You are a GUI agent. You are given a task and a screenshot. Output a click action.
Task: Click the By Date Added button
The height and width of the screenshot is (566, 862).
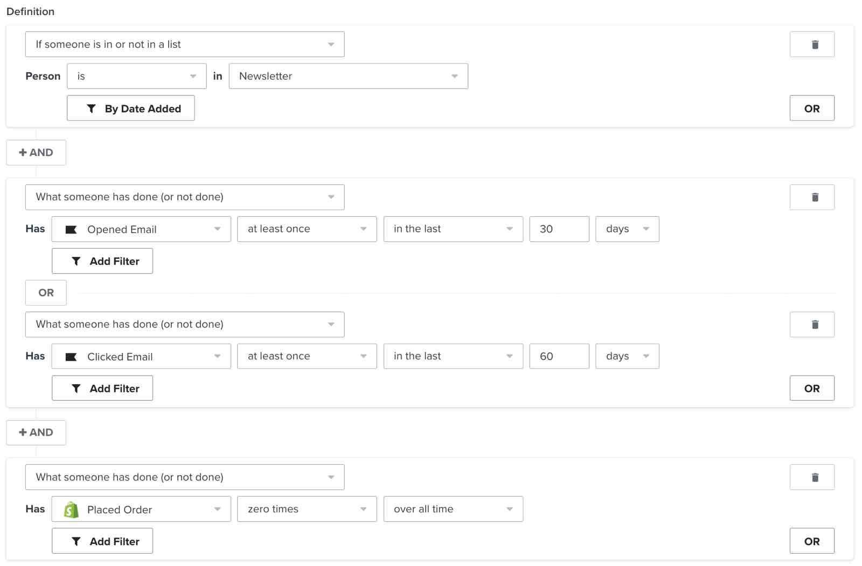pyautogui.click(x=130, y=108)
